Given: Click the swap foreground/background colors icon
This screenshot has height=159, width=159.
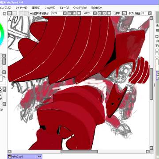Looking at the screenshot, I should (4, 77).
